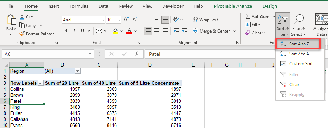This screenshot has width=328, height=128.
Task: Middle align the cell contents
Action: point(157,20)
